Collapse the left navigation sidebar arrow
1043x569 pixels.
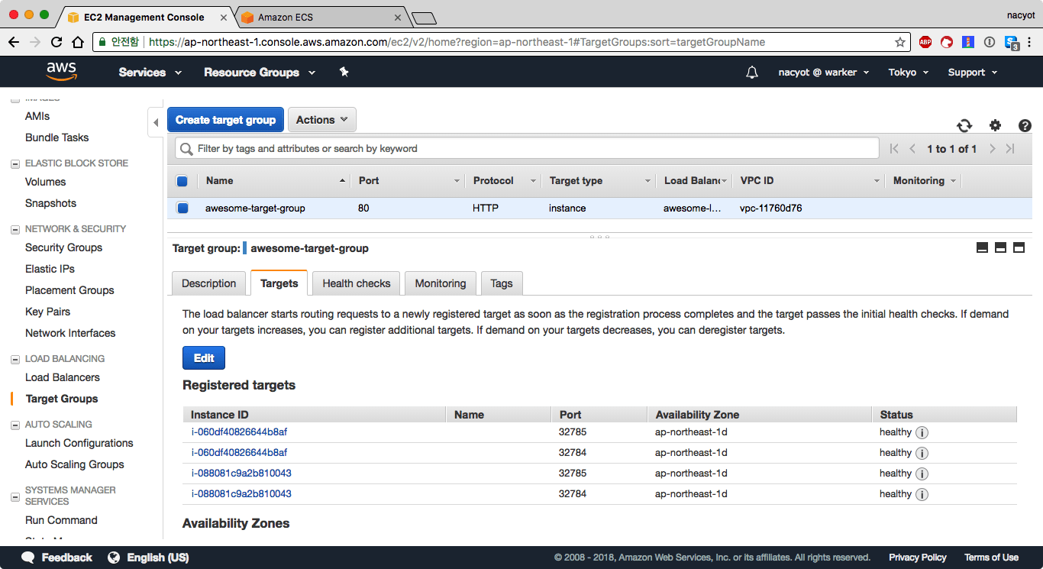(156, 122)
